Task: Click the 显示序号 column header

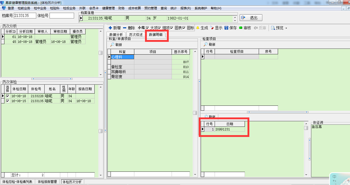Action: [x=181, y=52]
